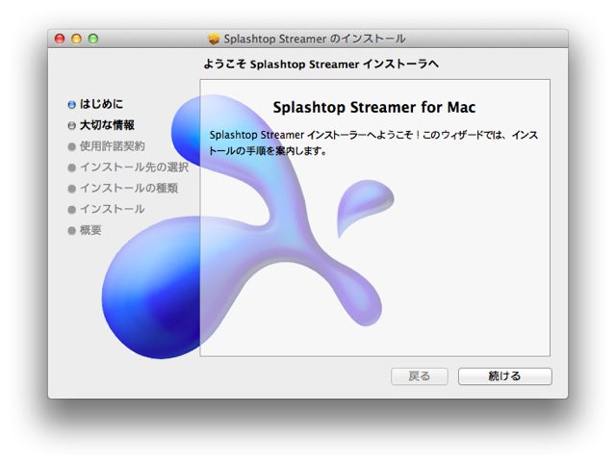This screenshot has width=616, height=465.
Task: Click the 使用許諾契約 step label
Action: click(113, 146)
